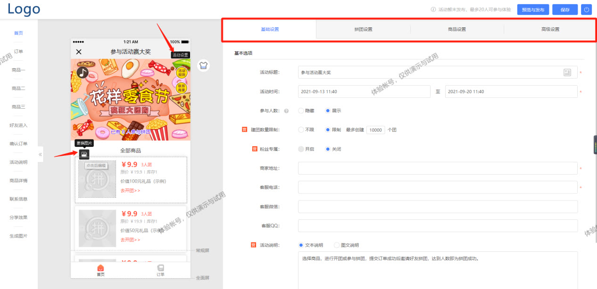
Task: Click 预览与发布 to publish
Action: tap(533, 9)
